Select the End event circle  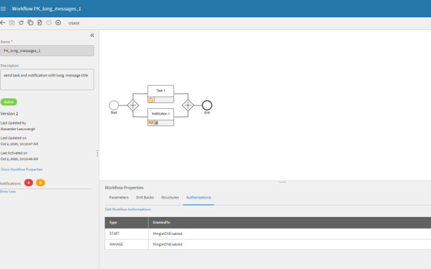tap(207, 105)
